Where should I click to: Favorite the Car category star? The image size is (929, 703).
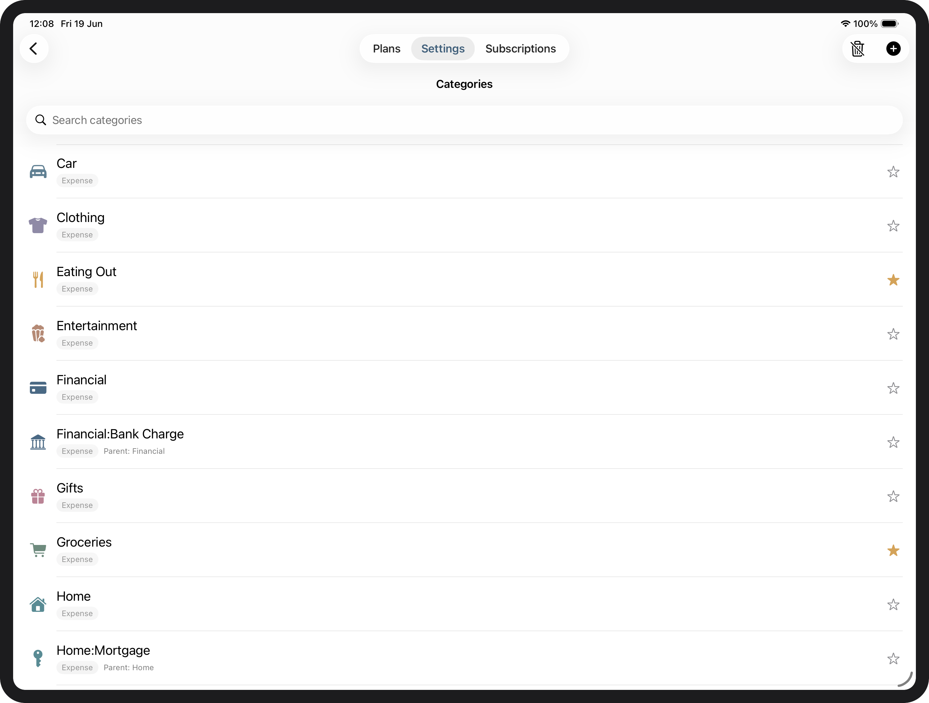pyautogui.click(x=893, y=172)
